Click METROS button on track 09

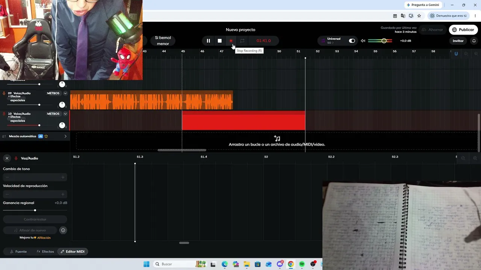(53, 93)
